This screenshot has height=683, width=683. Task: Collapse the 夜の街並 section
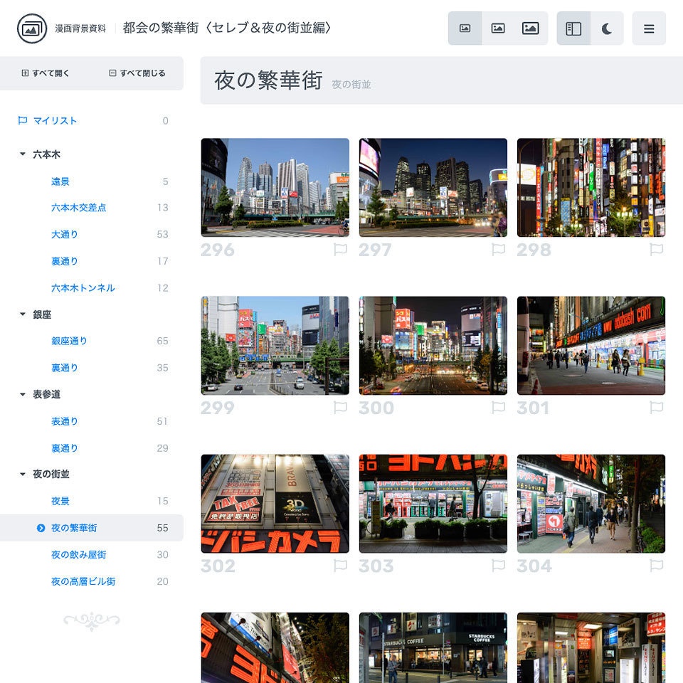pyautogui.click(x=22, y=474)
